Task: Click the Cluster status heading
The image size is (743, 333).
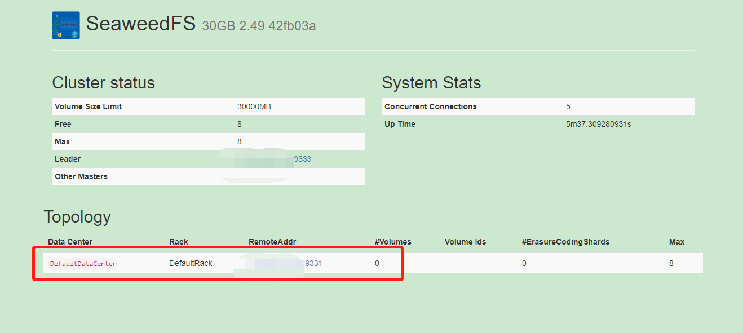Action: tap(103, 83)
